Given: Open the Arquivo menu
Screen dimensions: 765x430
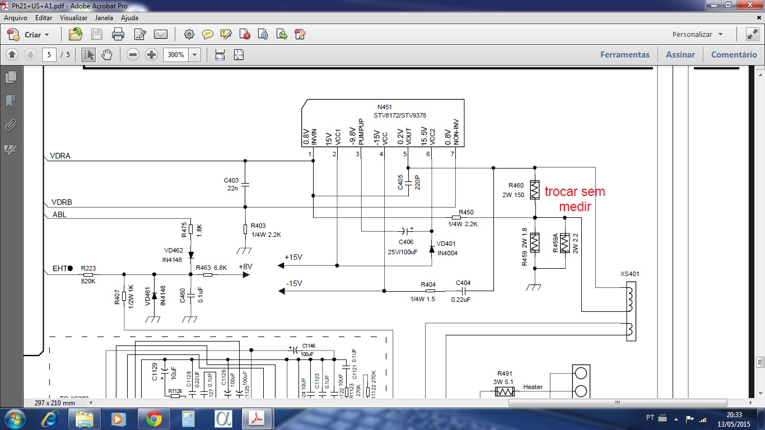Looking at the screenshot, I should click(x=16, y=18).
